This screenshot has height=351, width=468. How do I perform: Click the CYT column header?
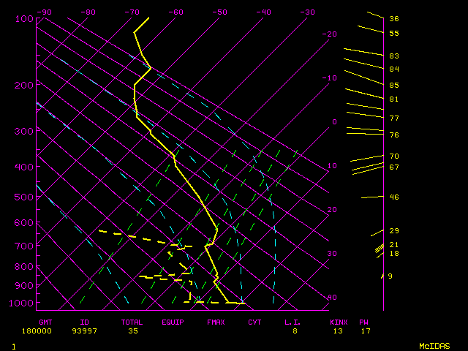tap(254, 322)
